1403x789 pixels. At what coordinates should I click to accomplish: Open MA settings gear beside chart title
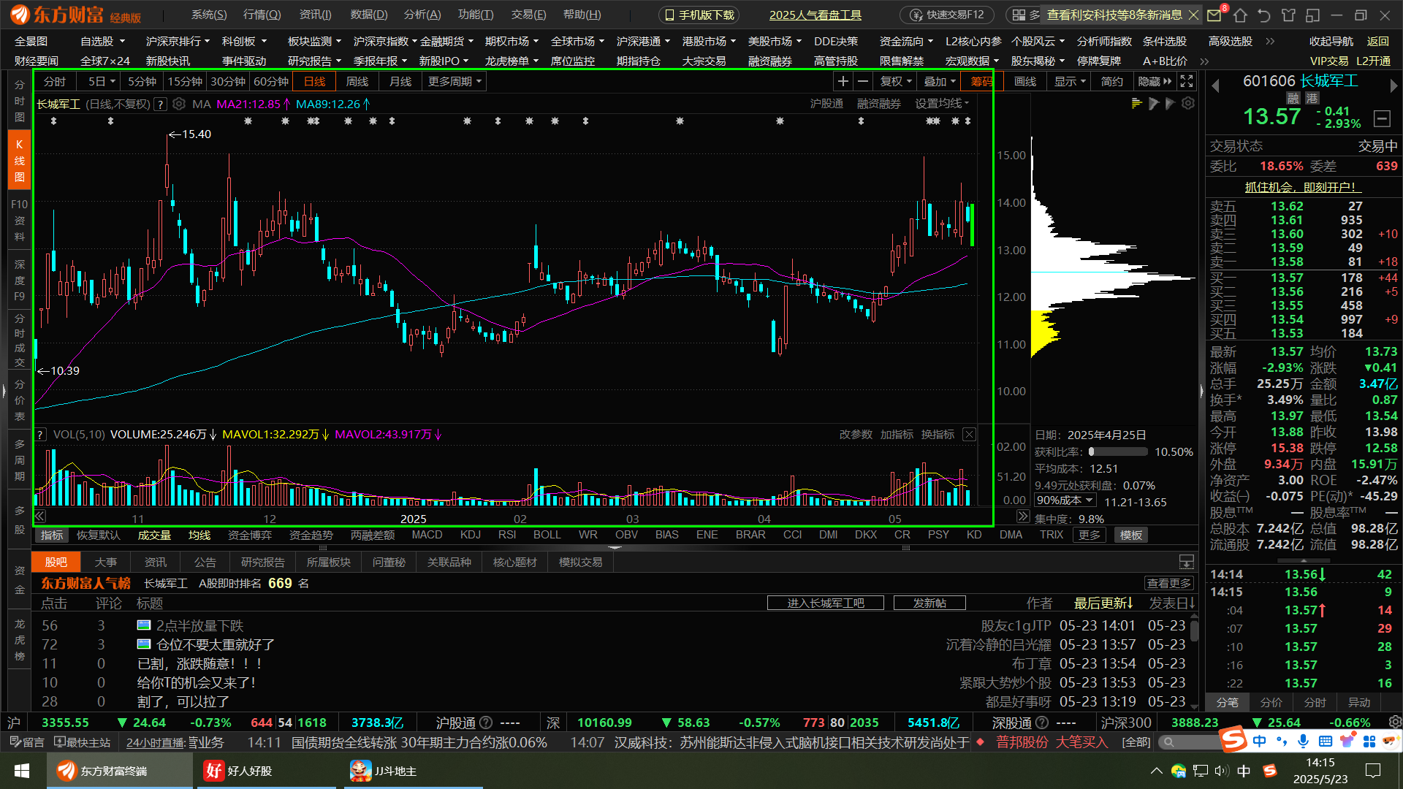click(x=179, y=104)
